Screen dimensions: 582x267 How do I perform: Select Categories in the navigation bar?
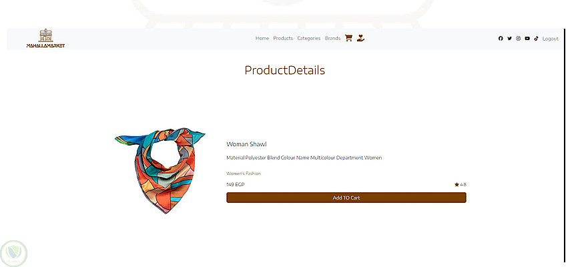309,38
